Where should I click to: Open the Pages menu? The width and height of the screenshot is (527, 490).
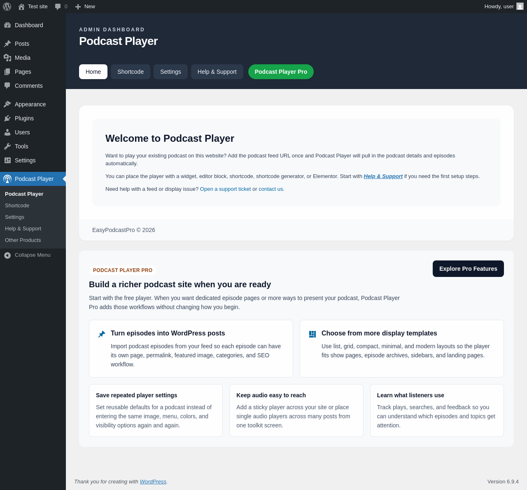(33, 72)
